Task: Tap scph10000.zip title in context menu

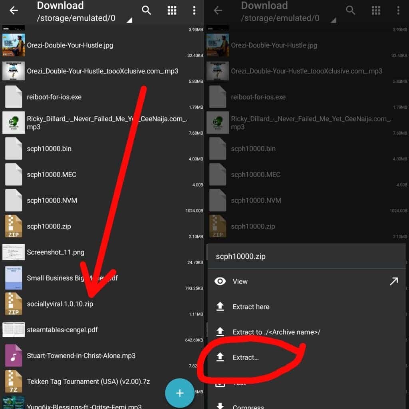Action: click(240, 256)
